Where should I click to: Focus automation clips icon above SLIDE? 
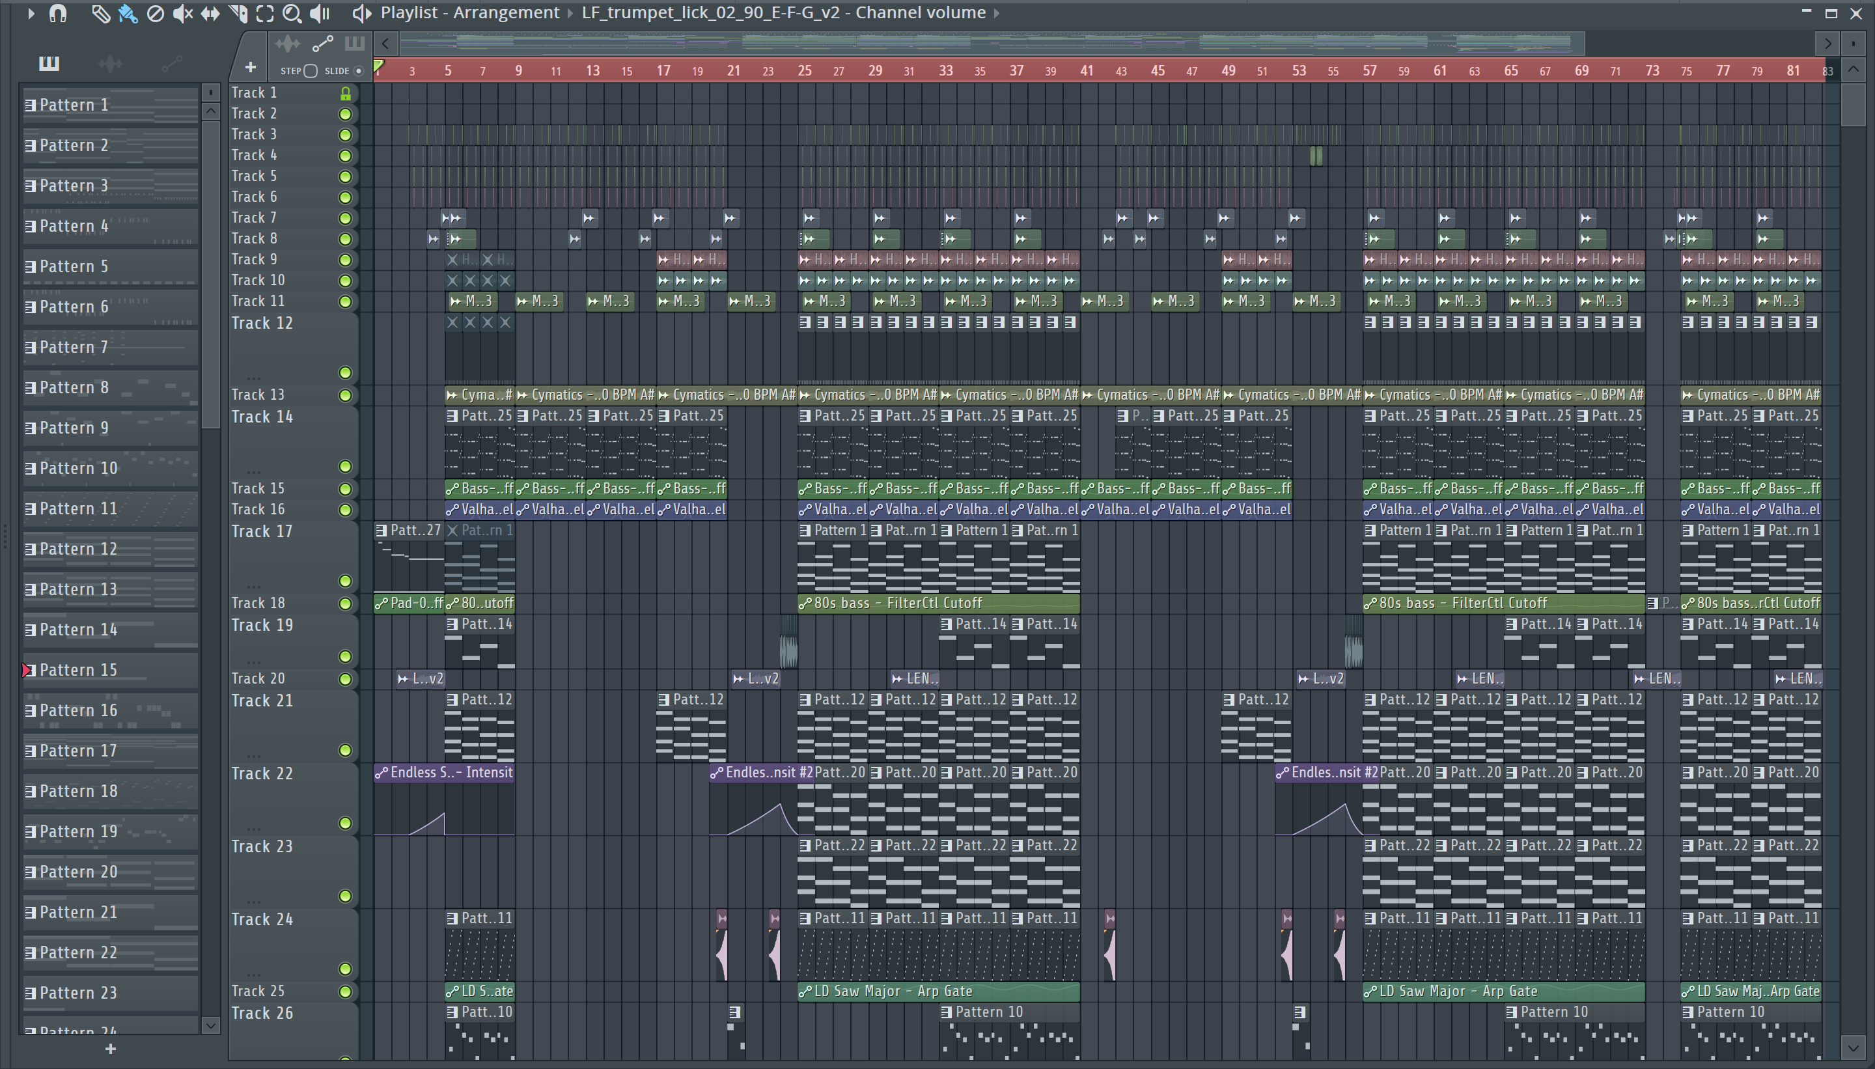(x=322, y=44)
